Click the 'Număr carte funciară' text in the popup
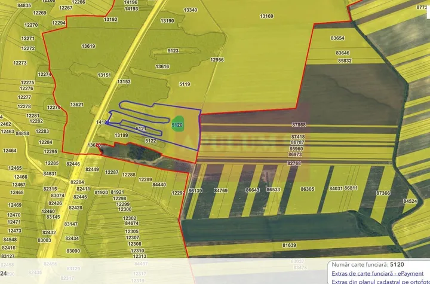430x284 pixels. 360,264
